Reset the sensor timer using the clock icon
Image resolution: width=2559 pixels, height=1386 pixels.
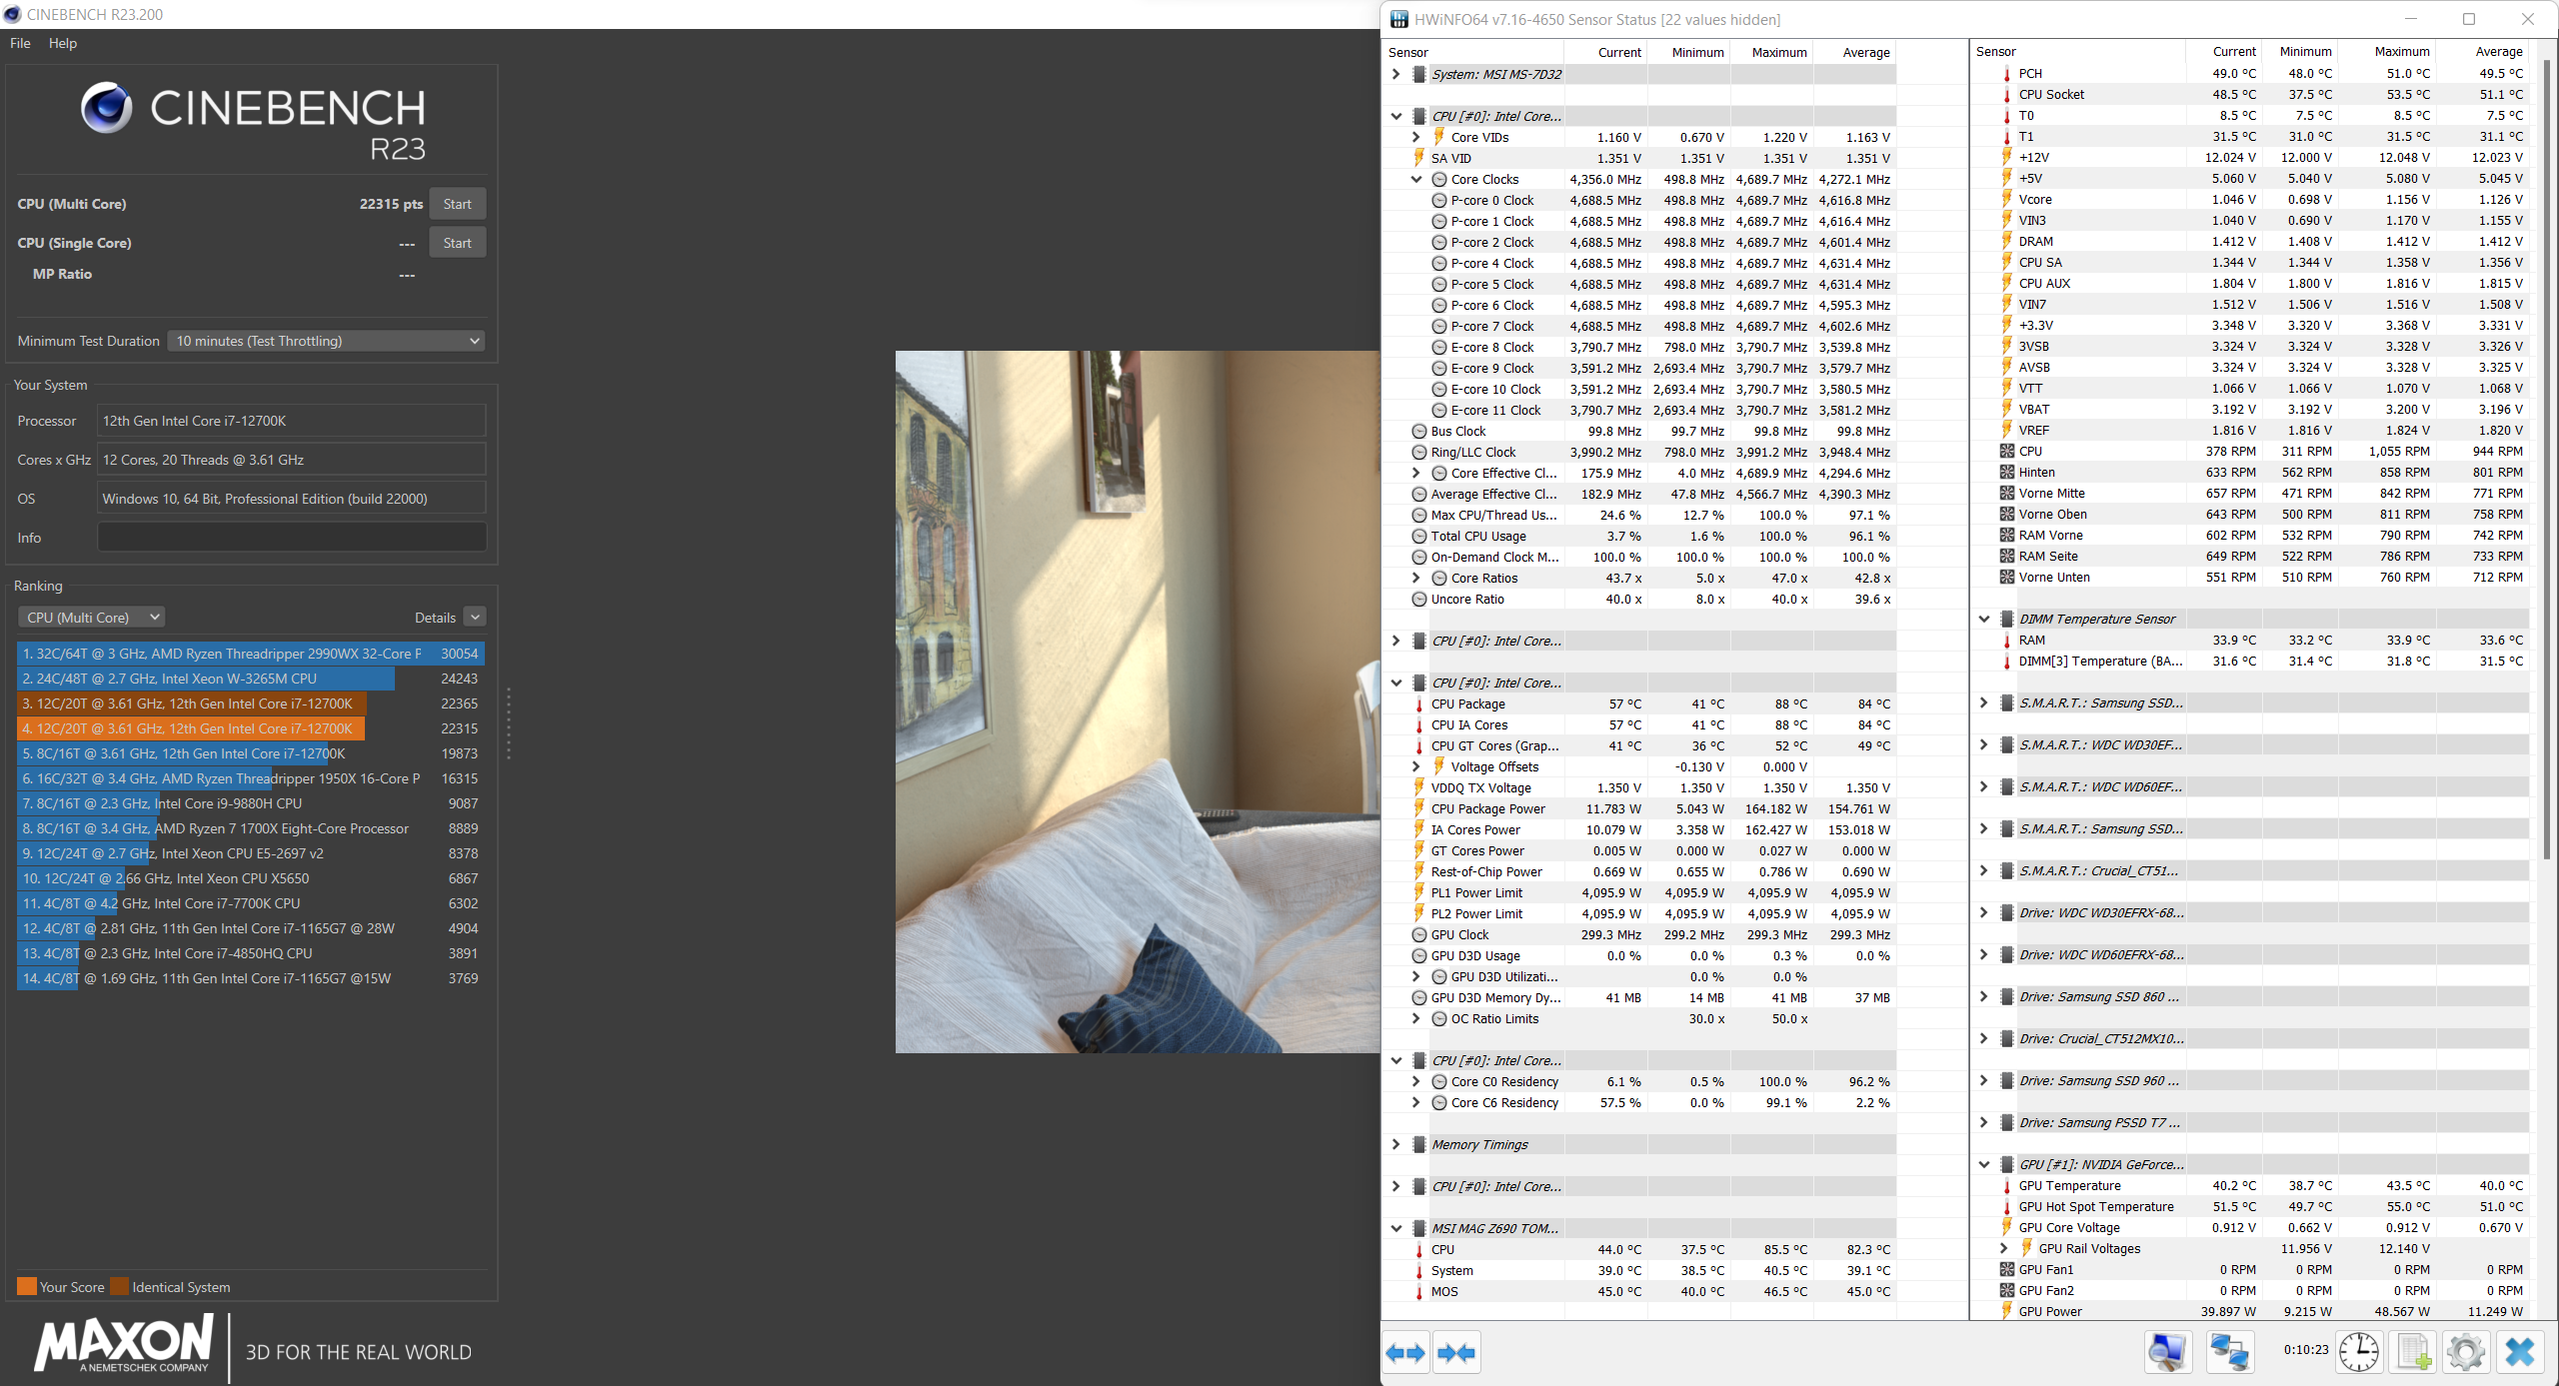tap(2359, 1353)
